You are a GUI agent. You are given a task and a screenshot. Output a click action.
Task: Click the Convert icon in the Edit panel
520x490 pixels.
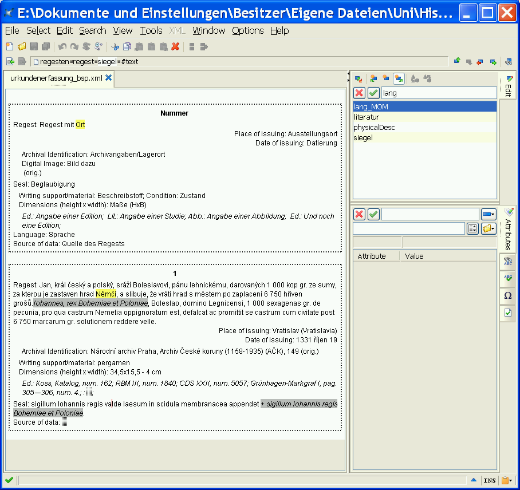pos(415,79)
